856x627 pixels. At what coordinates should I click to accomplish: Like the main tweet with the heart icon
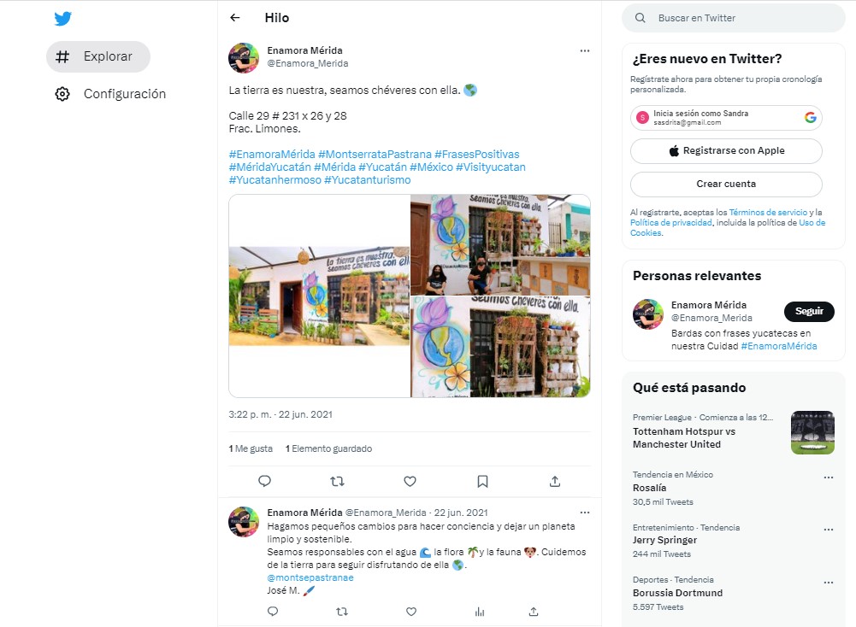(410, 481)
